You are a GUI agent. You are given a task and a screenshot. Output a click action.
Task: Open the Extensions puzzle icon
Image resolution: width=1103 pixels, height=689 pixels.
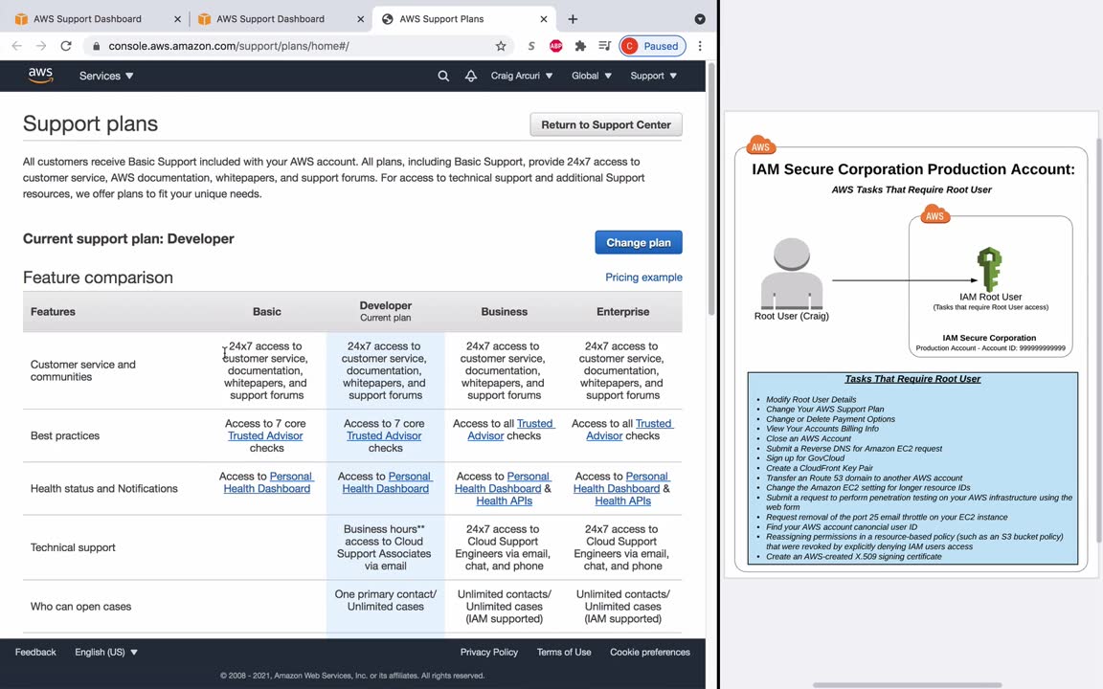(579, 46)
